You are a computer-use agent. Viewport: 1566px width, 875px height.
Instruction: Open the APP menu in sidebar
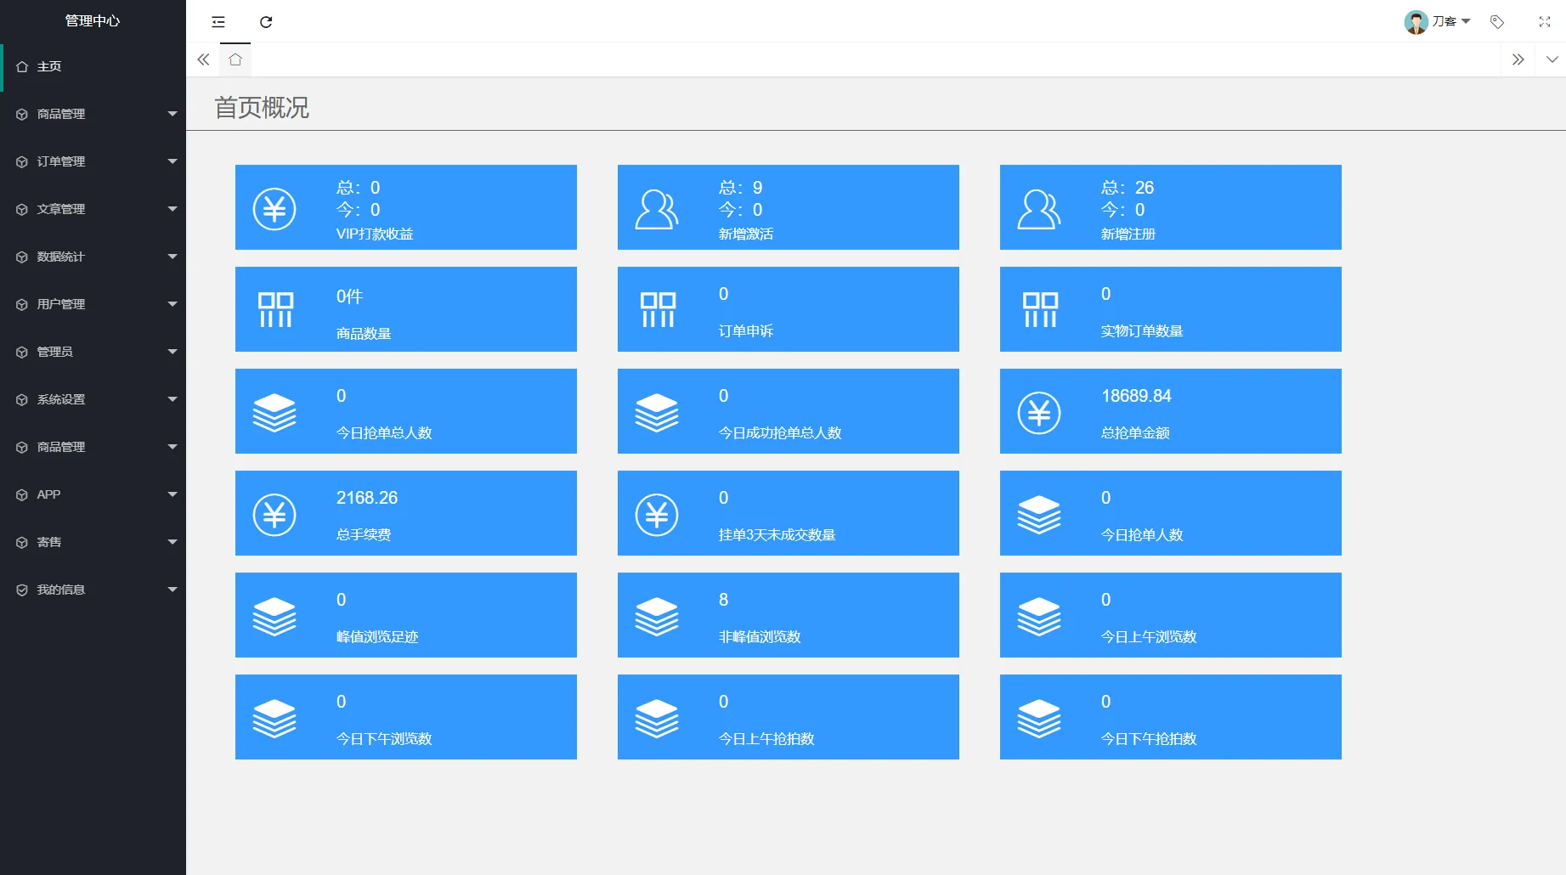click(x=48, y=494)
